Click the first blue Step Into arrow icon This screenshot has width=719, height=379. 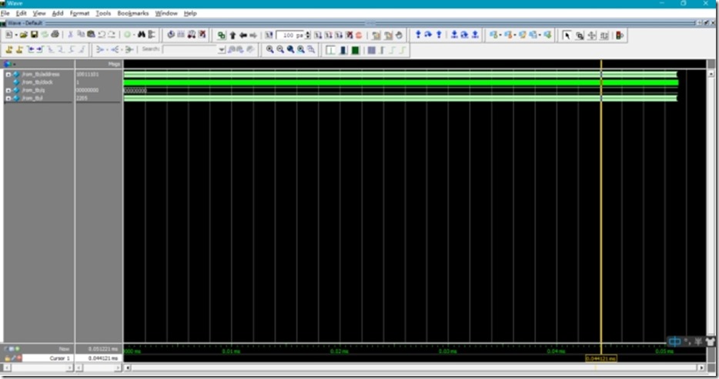point(418,35)
